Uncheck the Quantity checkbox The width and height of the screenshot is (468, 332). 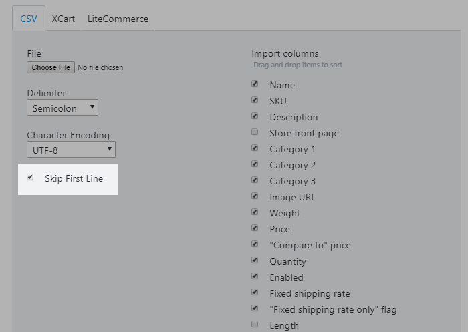pyautogui.click(x=255, y=261)
